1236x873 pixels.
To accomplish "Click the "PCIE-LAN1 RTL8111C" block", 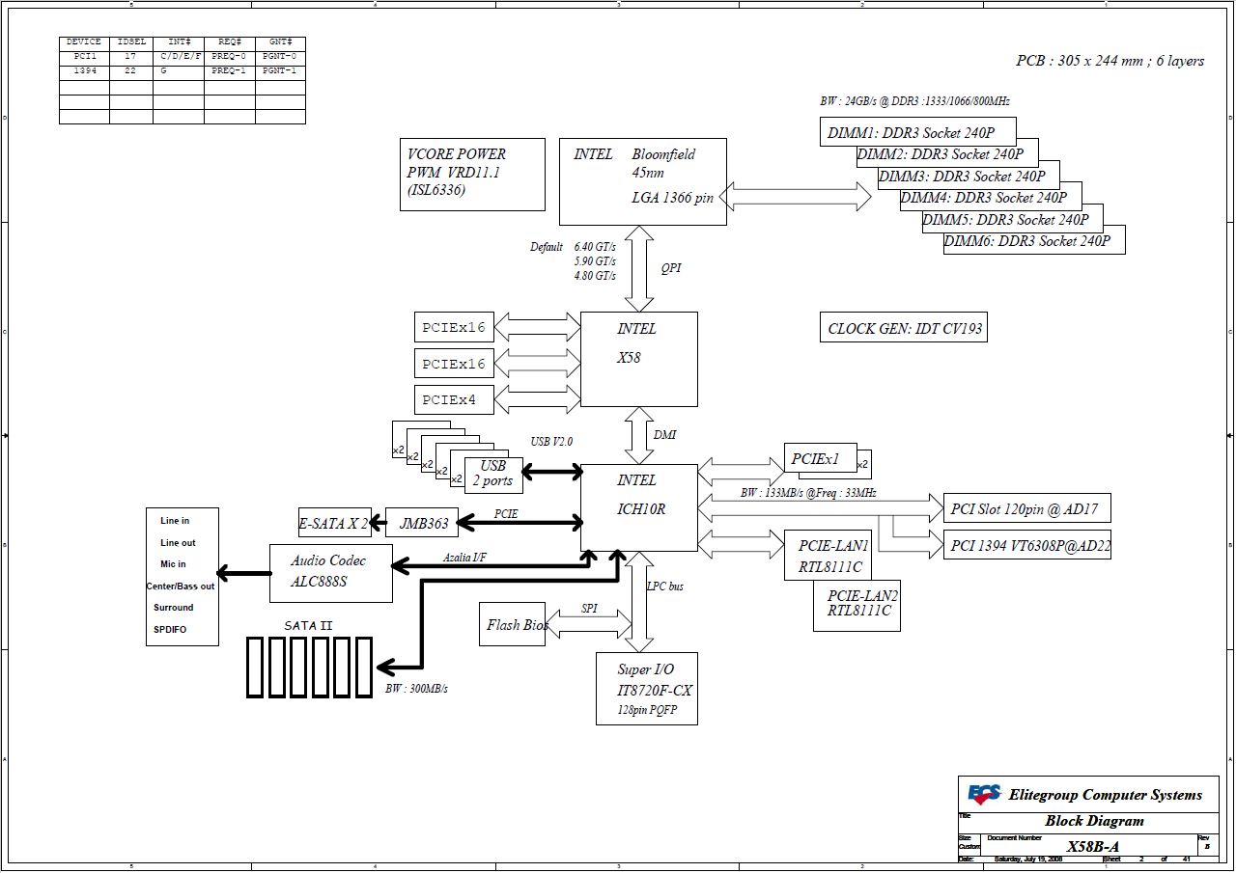I will coord(829,555).
